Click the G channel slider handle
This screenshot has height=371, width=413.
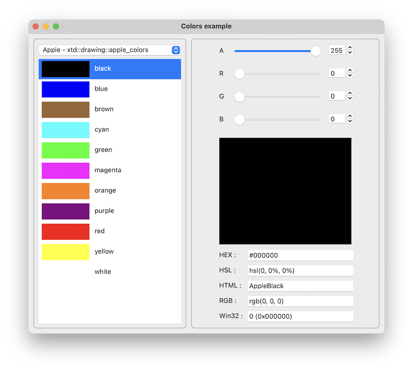pos(240,97)
